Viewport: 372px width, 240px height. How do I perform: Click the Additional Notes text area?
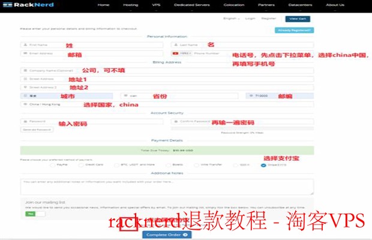pos(167,187)
